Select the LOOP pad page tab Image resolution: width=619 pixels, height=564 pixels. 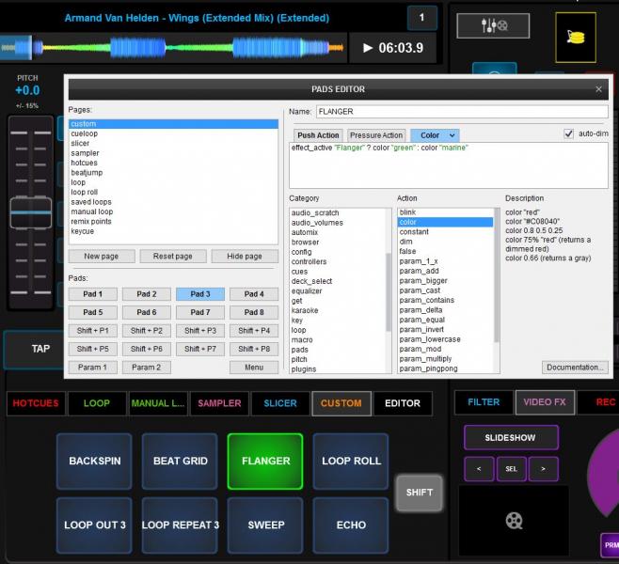click(97, 403)
